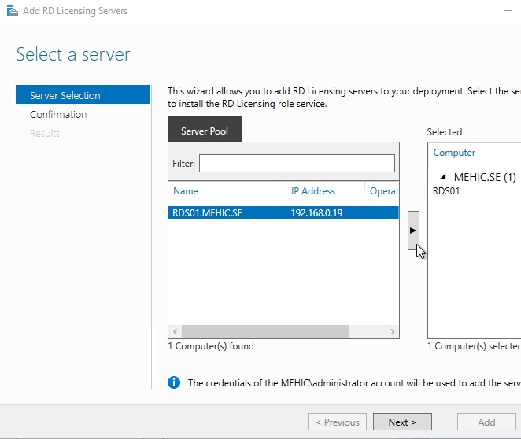Viewport: 521px width, 439px height.
Task: Click the horizontal scrollbar left arrow
Action: pyautogui.click(x=175, y=332)
